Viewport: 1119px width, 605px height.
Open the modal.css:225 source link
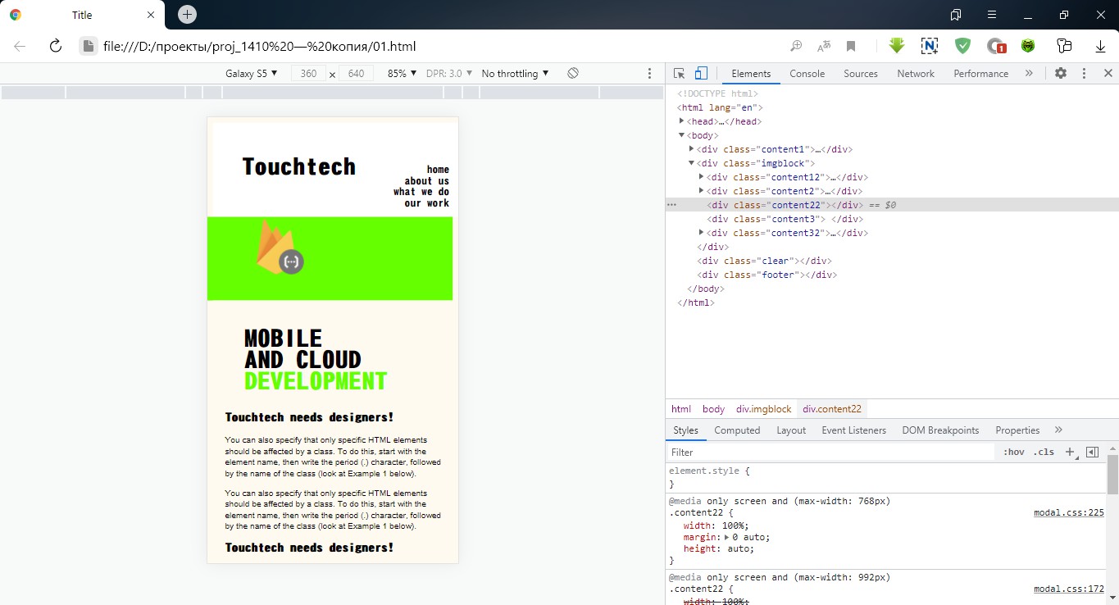(x=1069, y=512)
